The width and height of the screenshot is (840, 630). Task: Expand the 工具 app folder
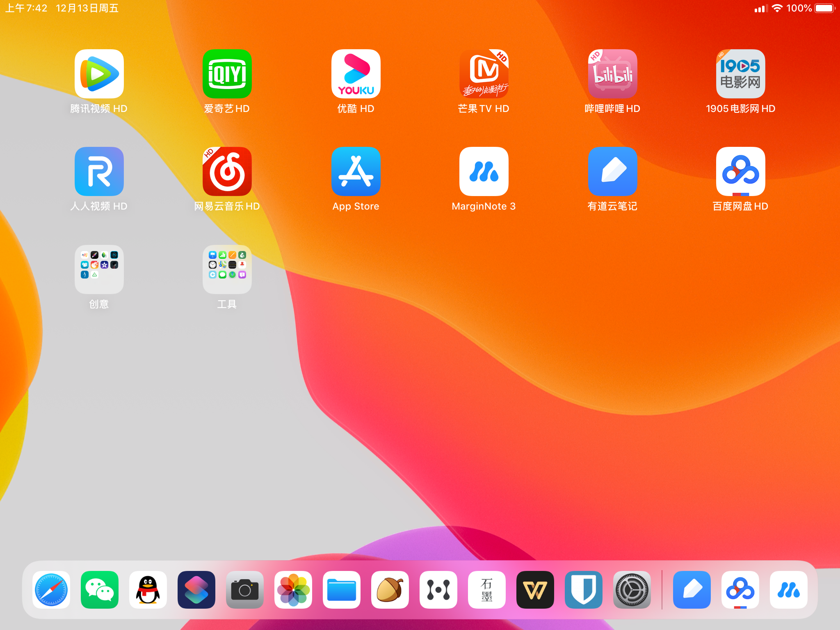227,269
